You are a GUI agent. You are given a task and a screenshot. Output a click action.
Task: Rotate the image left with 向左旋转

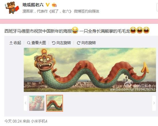pyautogui.click(x=61, y=43)
